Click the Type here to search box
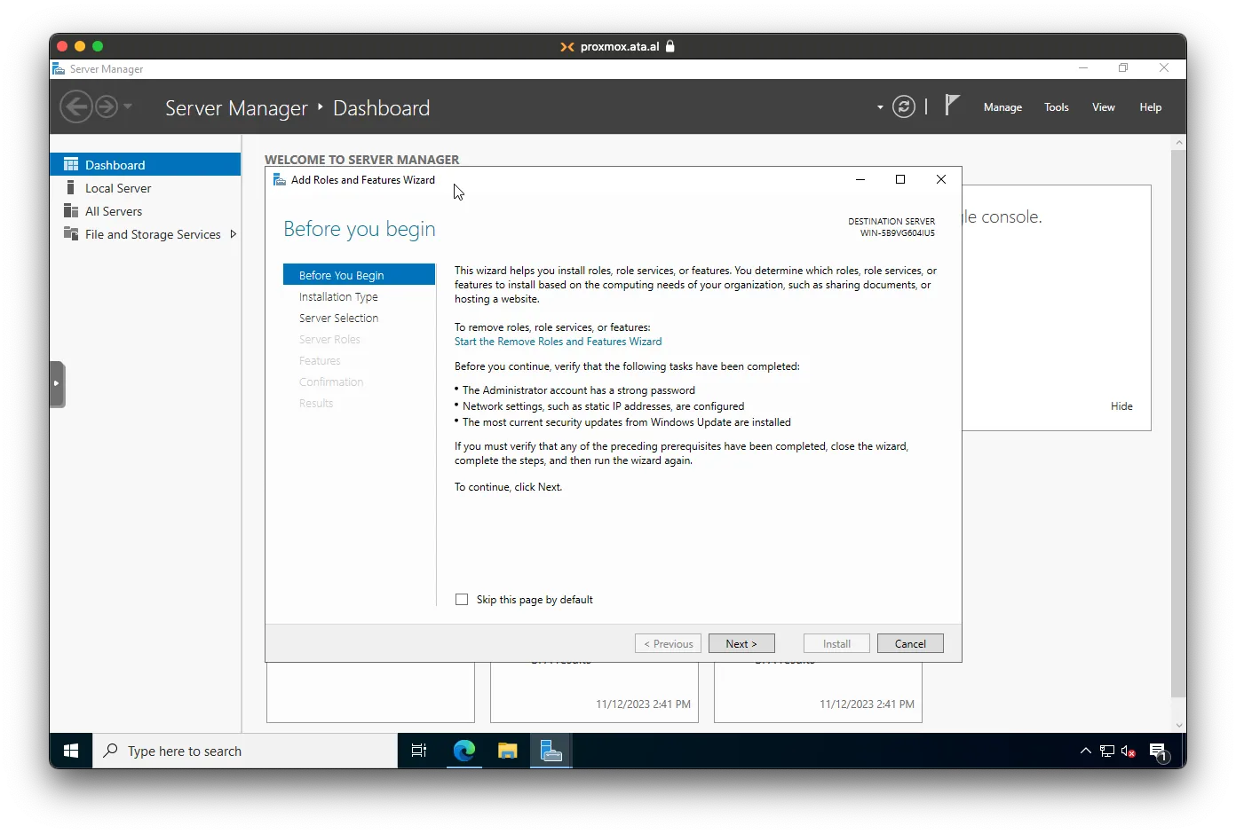 coord(245,751)
